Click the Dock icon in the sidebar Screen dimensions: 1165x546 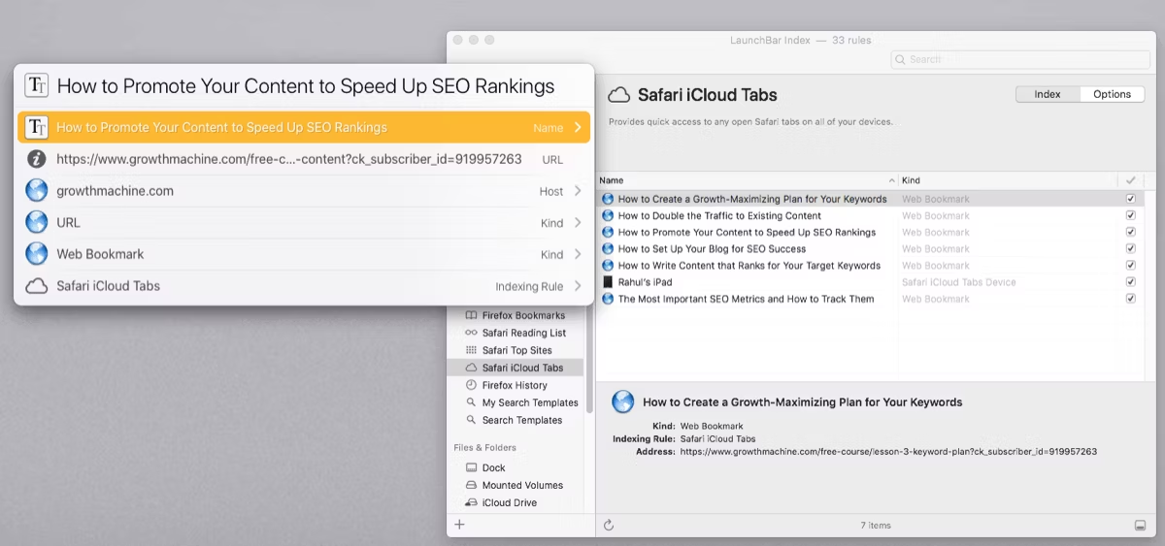[x=472, y=467]
